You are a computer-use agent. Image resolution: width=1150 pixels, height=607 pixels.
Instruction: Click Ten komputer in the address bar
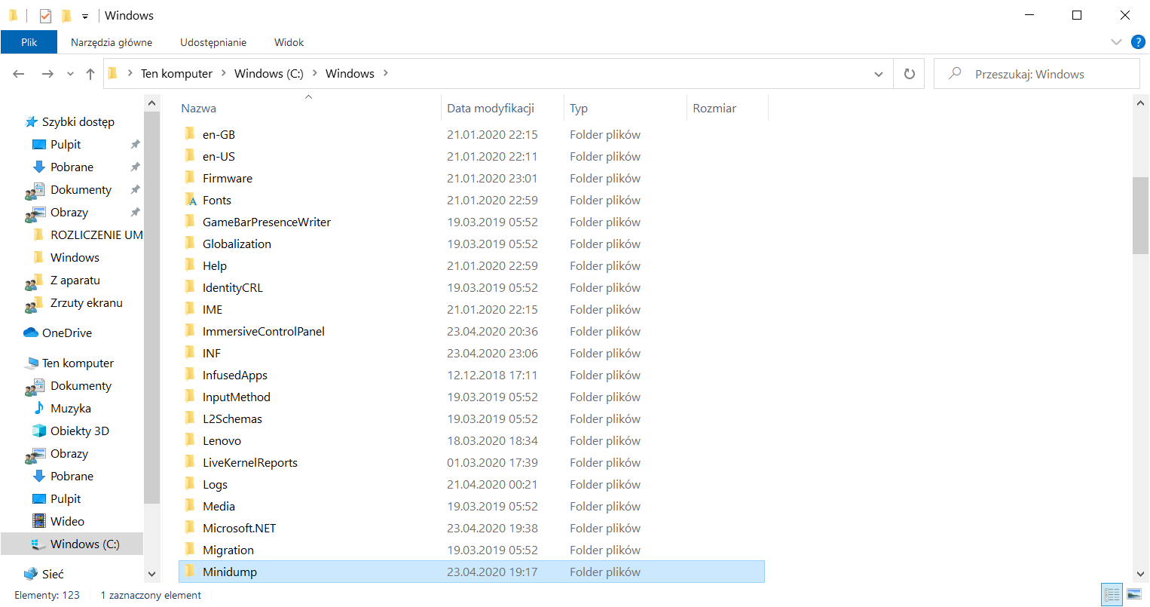(x=176, y=73)
